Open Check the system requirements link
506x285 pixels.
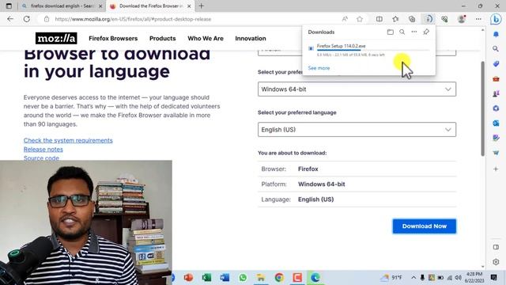click(68, 140)
